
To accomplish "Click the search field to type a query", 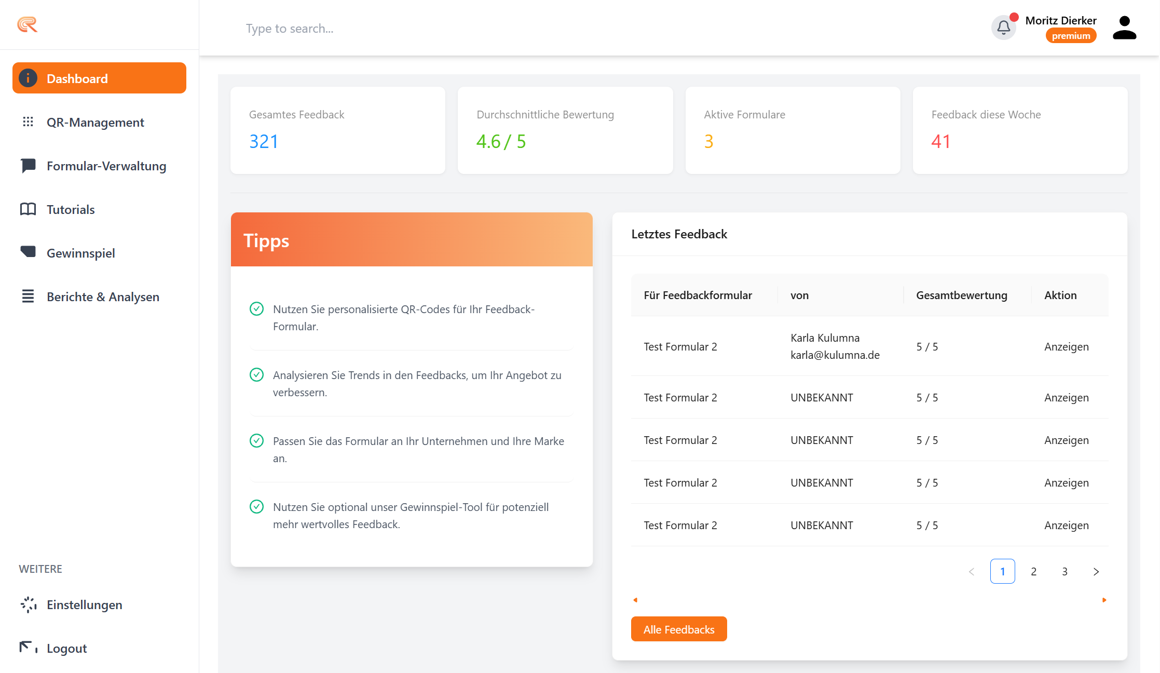I will coord(363,28).
